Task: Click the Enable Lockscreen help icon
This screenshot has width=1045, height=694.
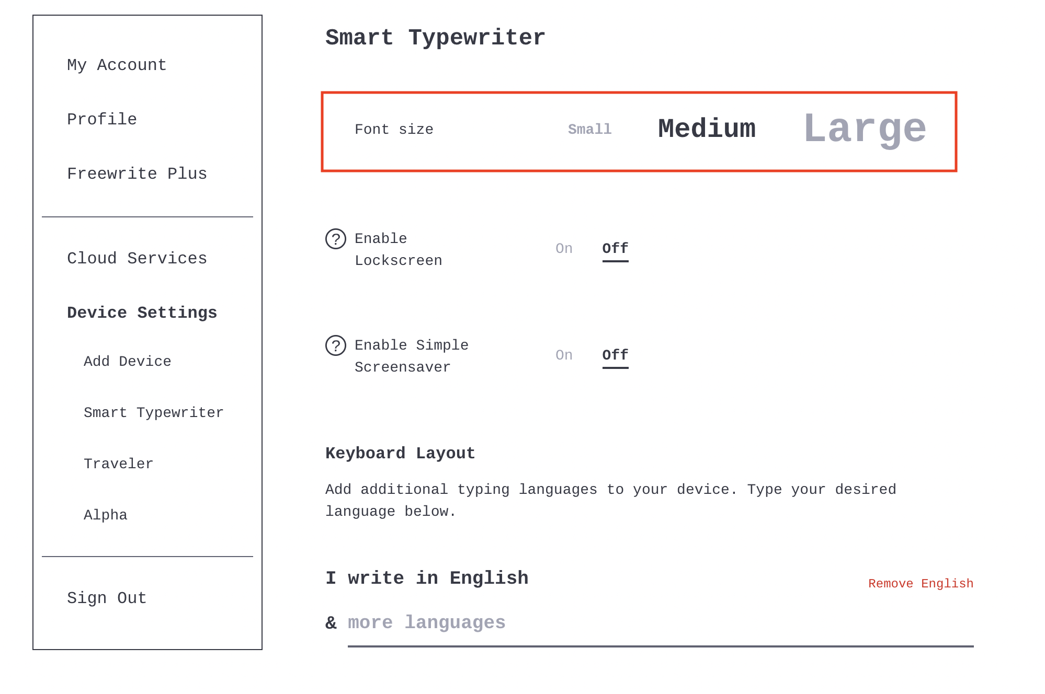Action: [336, 239]
